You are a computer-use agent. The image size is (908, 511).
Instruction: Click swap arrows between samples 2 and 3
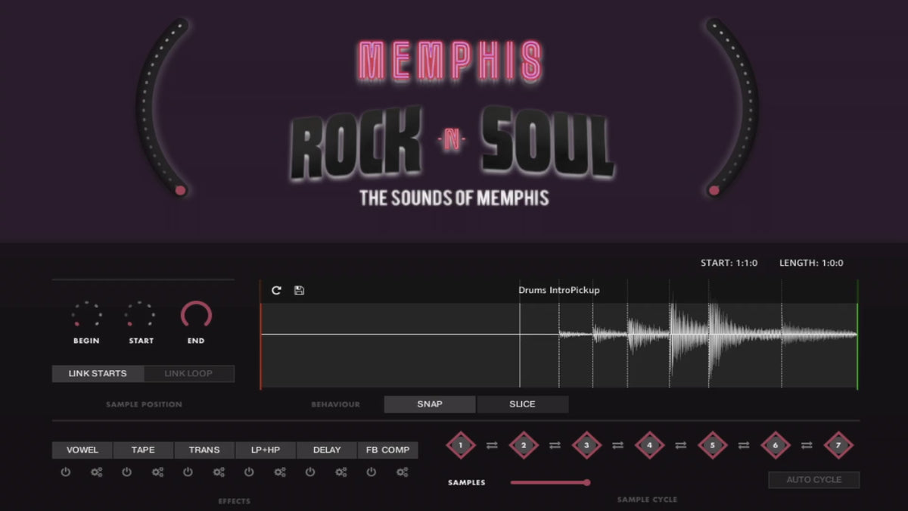pos(555,446)
